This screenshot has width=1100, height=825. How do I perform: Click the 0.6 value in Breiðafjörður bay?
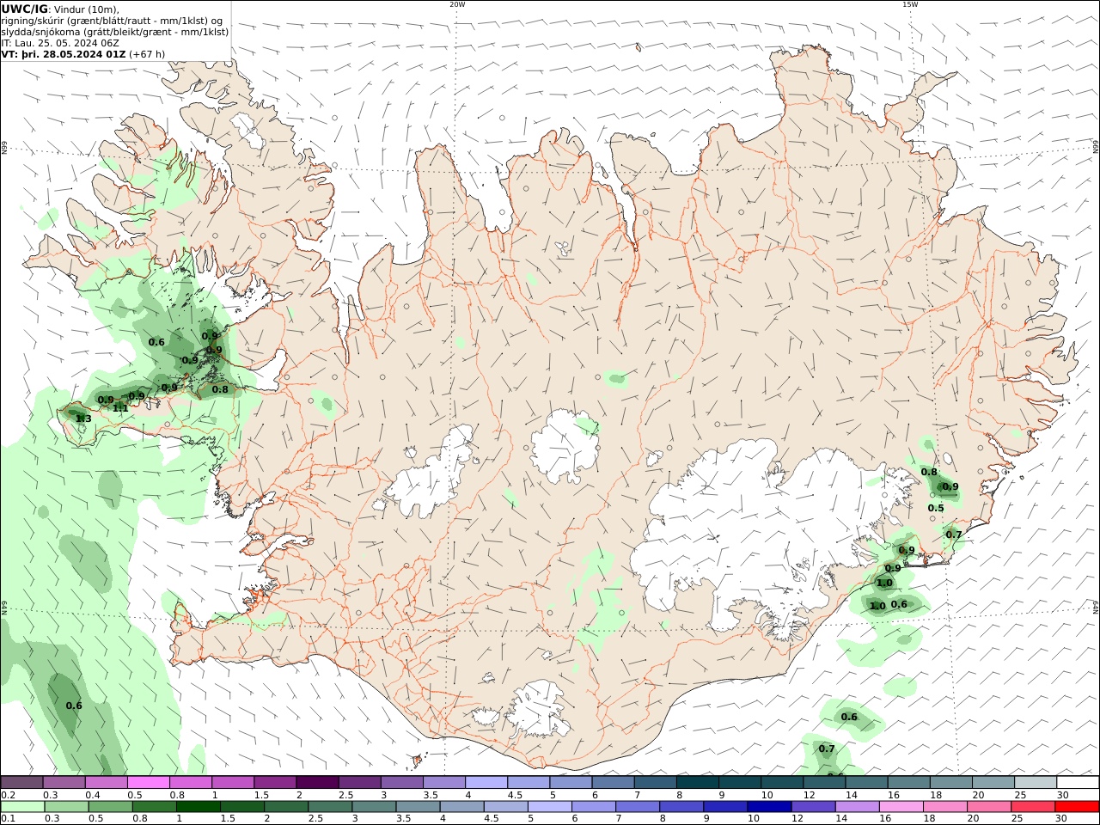156,342
